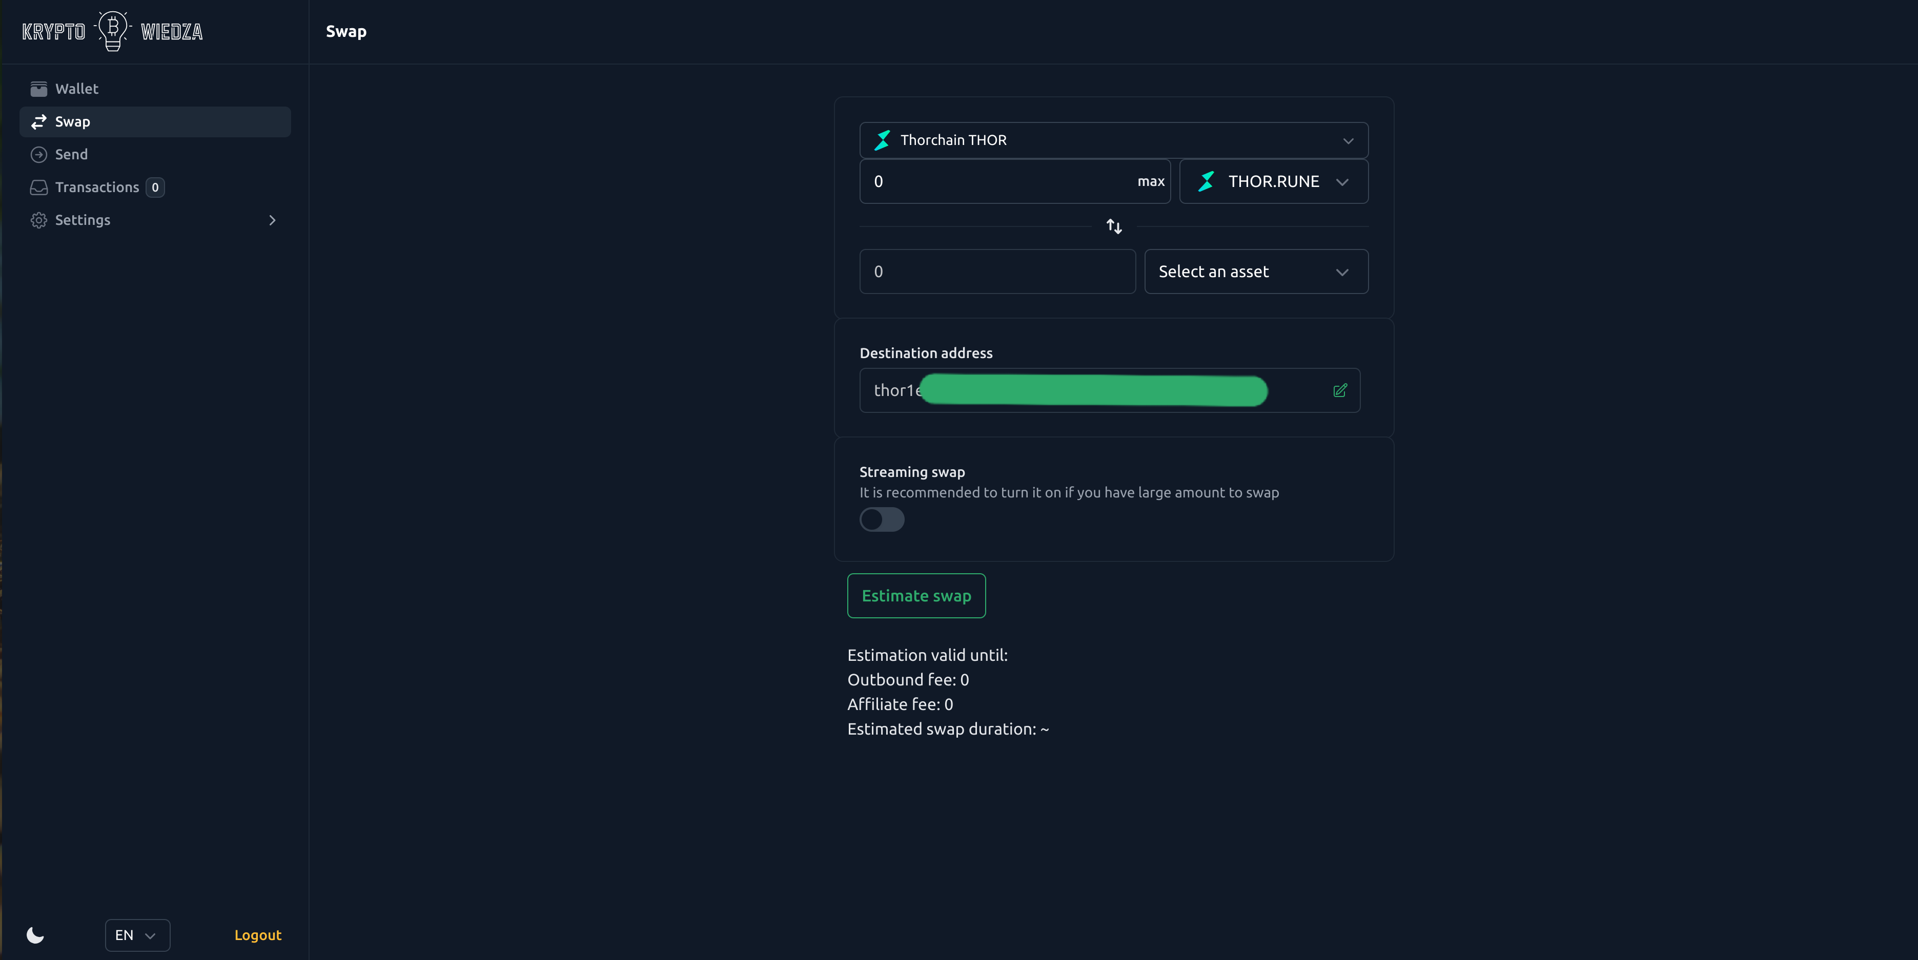Click the Transactions inbox icon
Screen dimensions: 1918x960
click(x=39, y=187)
